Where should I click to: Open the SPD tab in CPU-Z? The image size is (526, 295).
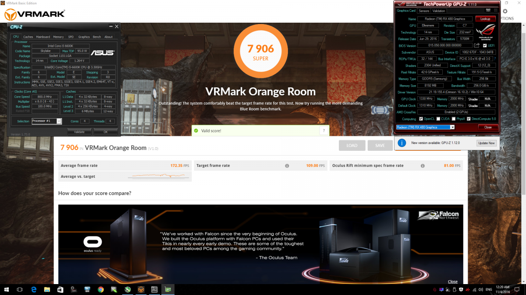coord(71,37)
